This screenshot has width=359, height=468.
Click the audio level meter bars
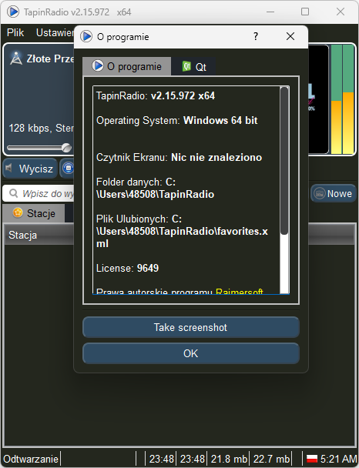point(343,99)
